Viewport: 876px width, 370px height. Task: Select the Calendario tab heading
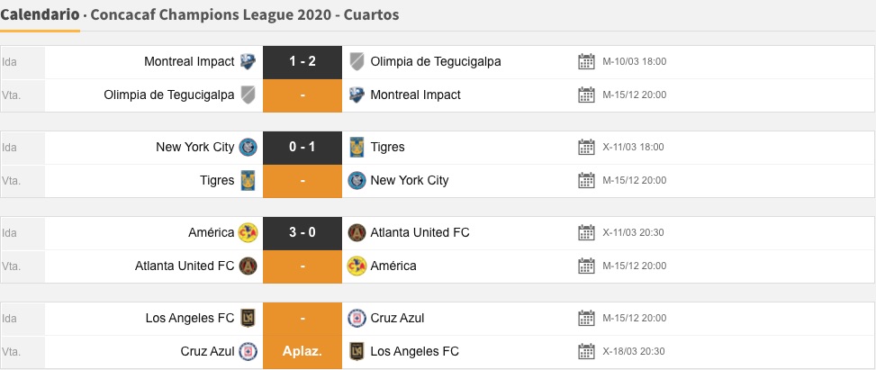[40, 15]
